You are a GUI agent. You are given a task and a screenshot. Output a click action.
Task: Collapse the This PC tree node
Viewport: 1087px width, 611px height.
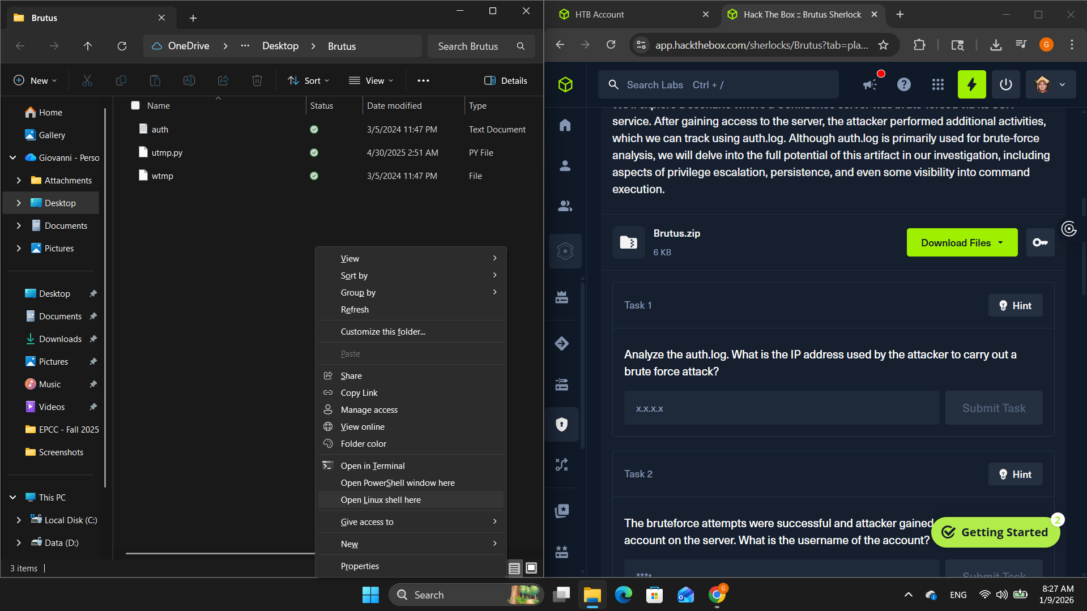[x=13, y=497]
